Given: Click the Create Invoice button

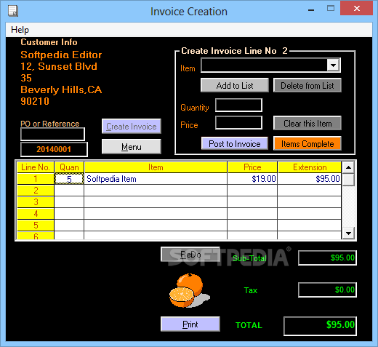Looking at the screenshot, I should tap(132, 127).
